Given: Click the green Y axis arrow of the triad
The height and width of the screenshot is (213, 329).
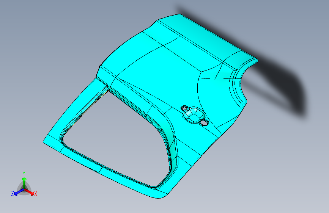Looking at the screenshot, I should pos(24,183).
